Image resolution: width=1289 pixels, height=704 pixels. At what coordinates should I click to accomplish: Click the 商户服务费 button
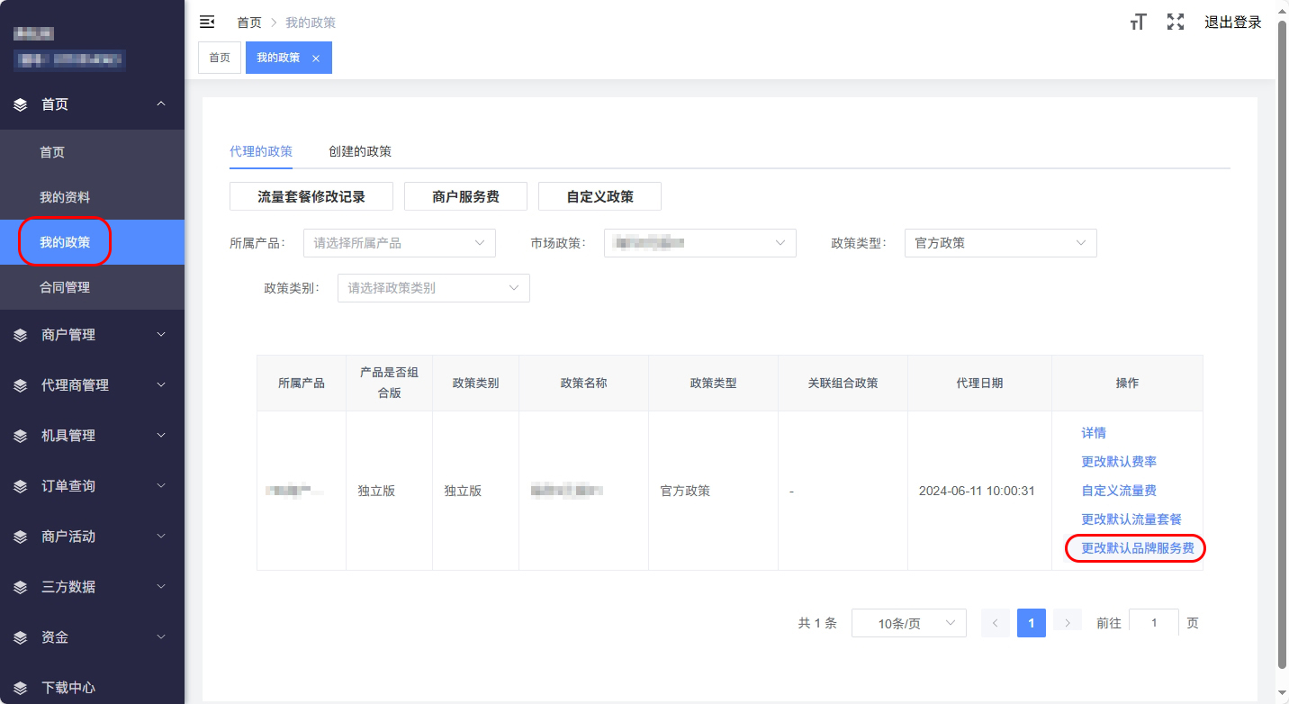point(465,196)
